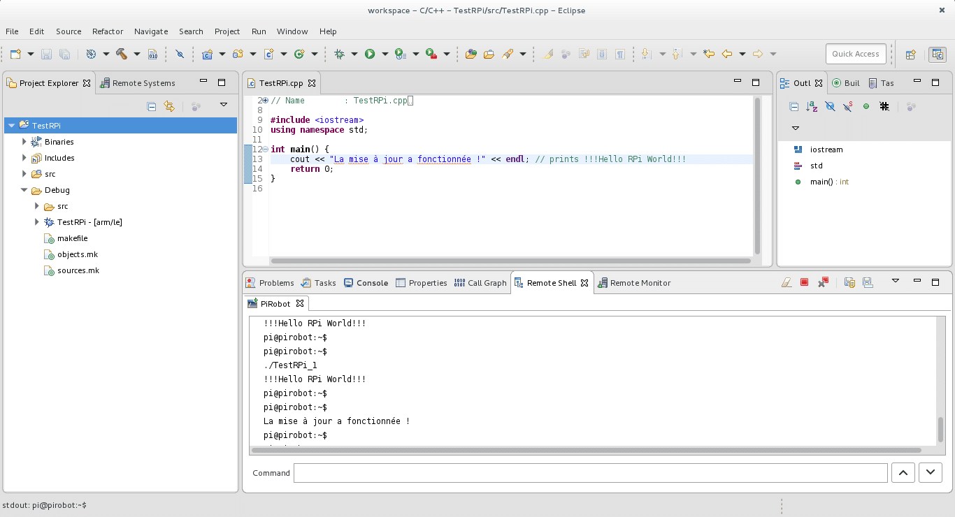Open the Outline view menu triangle
955x517 pixels.
coord(796,128)
